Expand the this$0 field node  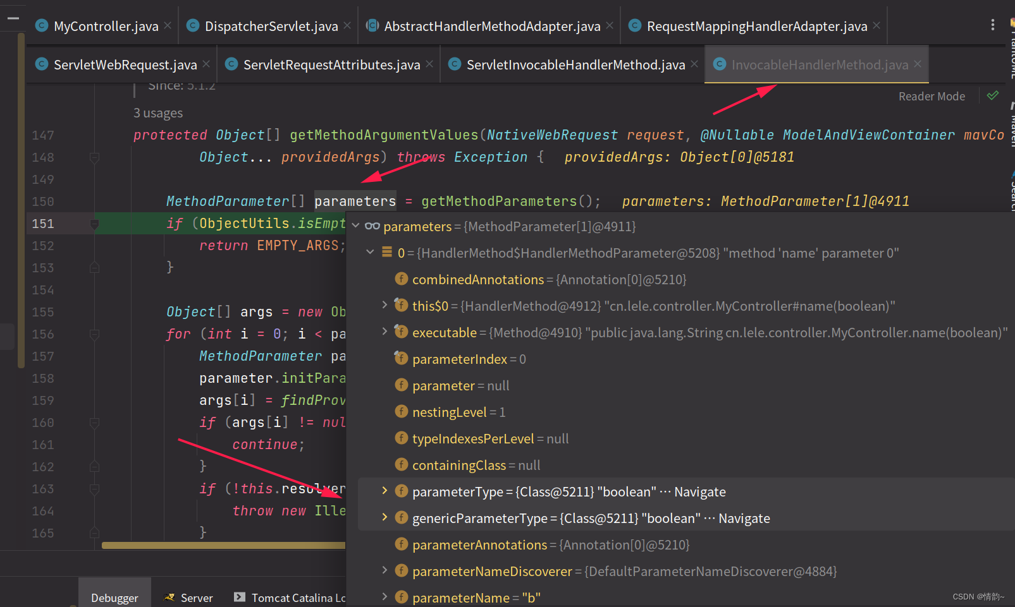(384, 305)
